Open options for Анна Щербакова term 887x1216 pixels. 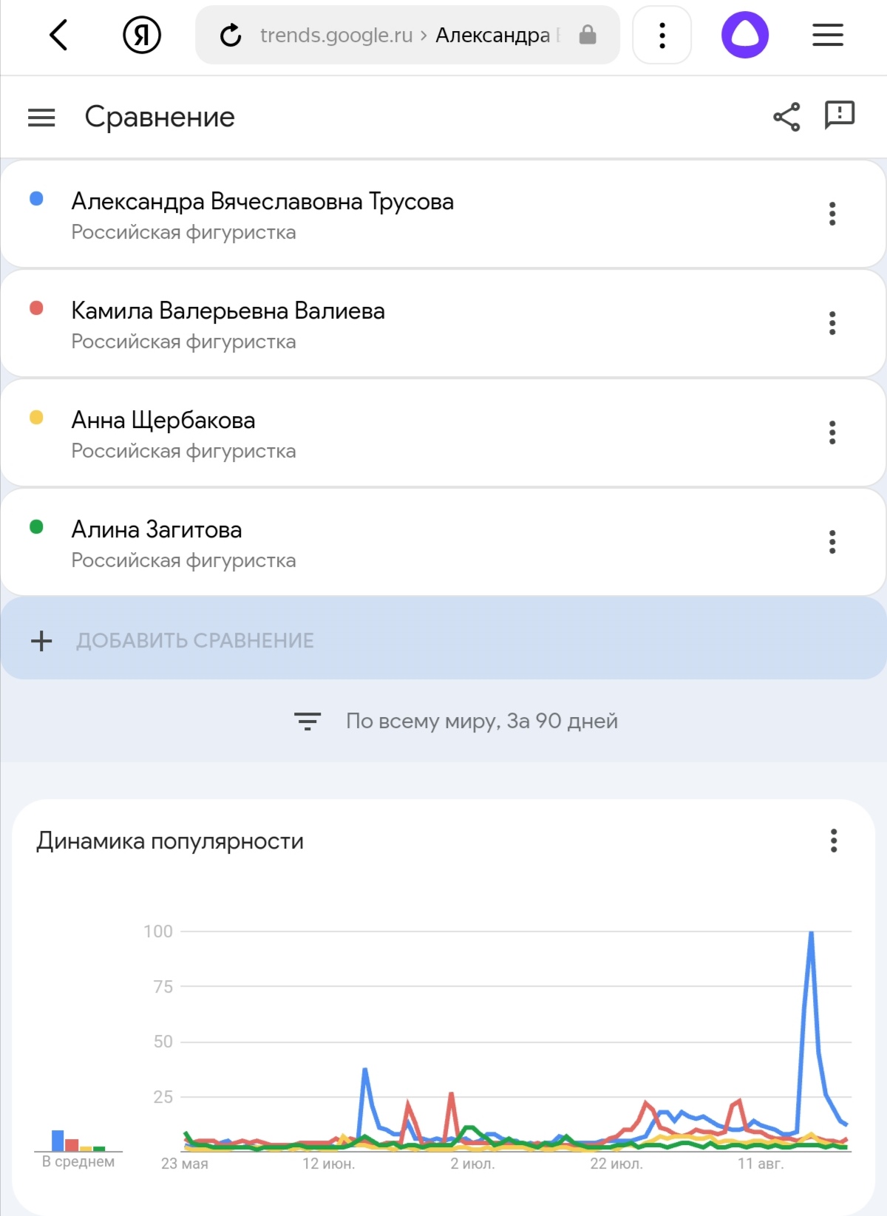pyautogui.click(x=832, y=432)
